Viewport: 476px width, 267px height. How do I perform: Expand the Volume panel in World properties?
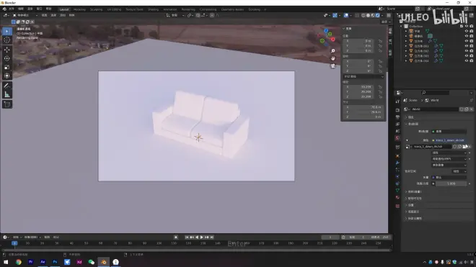[415, 192]
